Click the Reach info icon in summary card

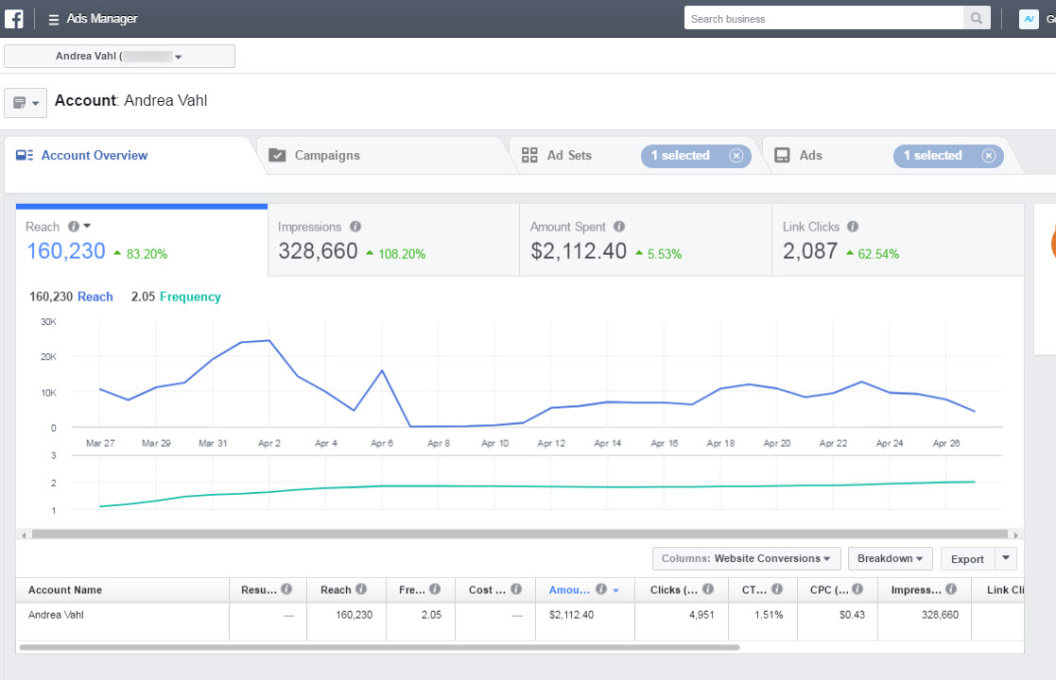pyautogui.click(x=74, y=227)
